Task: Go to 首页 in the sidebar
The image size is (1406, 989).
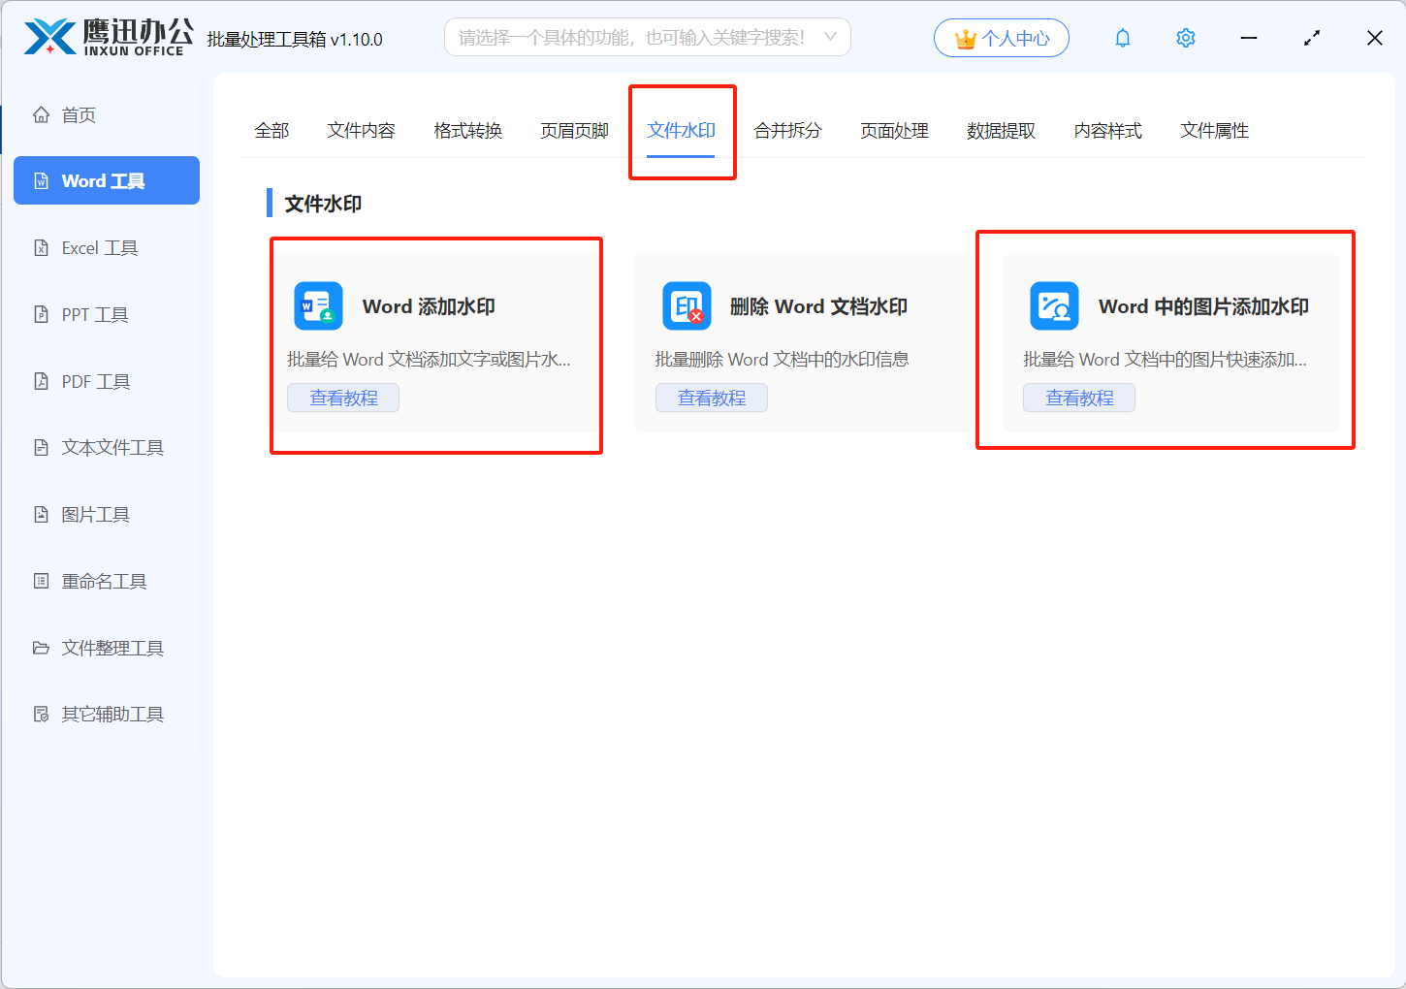Action: (107, 114)
